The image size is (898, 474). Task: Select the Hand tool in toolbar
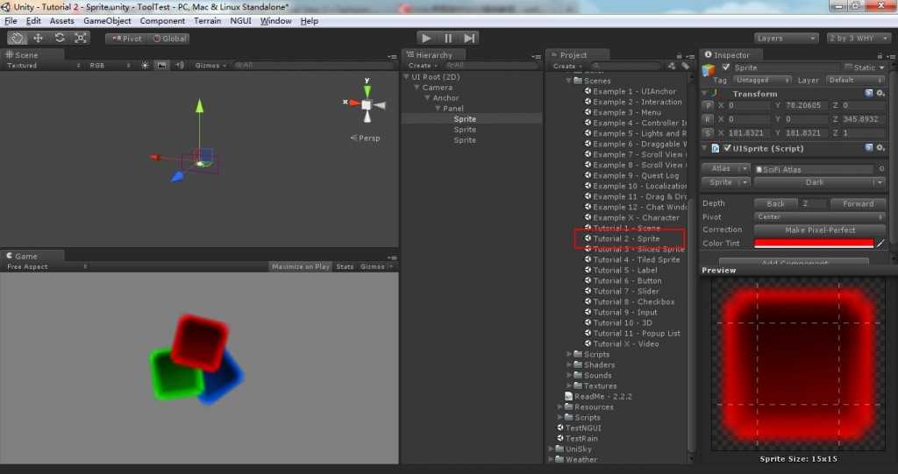pos(17,39)
